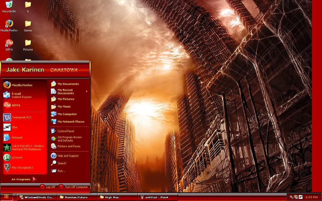Open Notepad from the Start menu

(25, 138)
